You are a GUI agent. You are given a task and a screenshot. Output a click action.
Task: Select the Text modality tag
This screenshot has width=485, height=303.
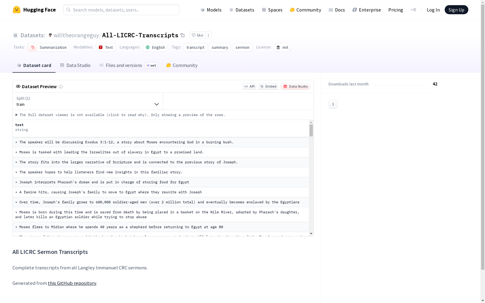[x=106, y=47]
